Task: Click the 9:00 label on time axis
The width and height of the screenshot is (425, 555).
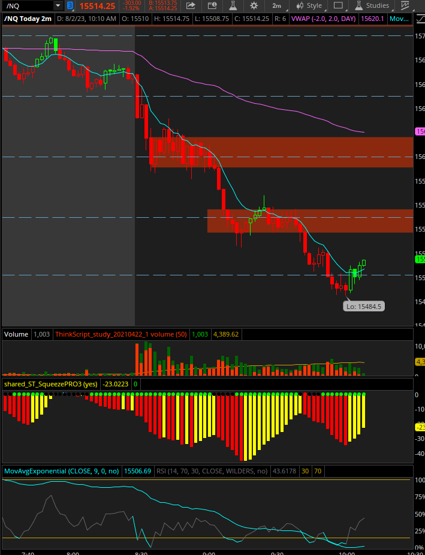Action: point(209,553)
